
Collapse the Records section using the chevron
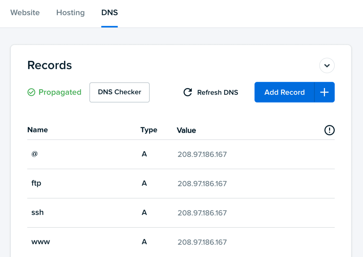[327, 66]
